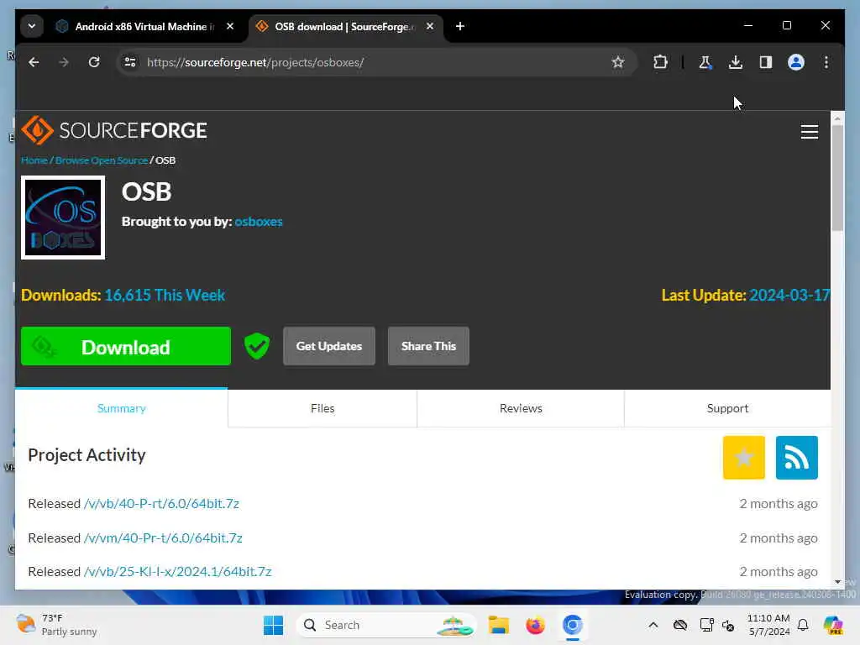The image size is (860, 645).
Task: Close the OSB download tab
Action: (x=430, y=26)
